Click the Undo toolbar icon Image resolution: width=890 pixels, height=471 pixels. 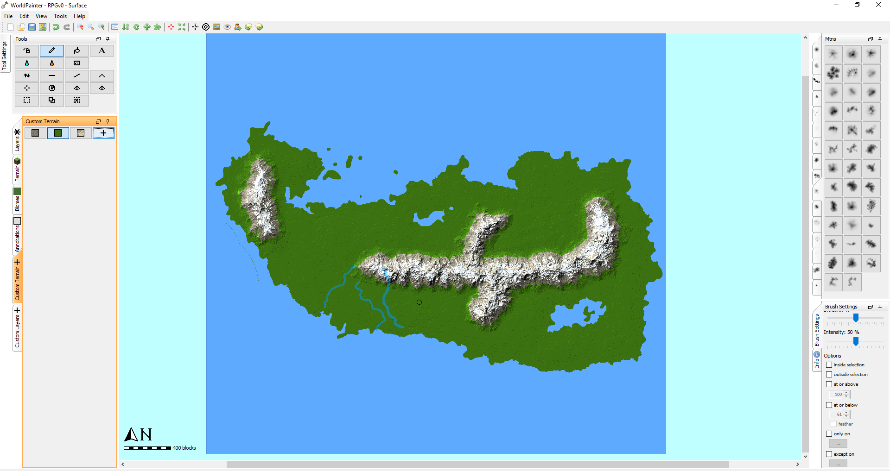(56, 27)
